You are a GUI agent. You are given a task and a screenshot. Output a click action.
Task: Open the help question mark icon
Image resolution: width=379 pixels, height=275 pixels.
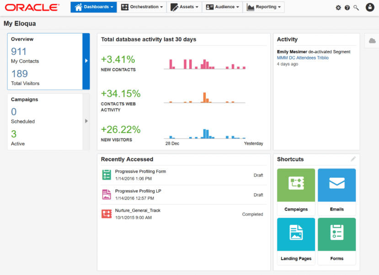pyautogui.click(x=347, y=8)
